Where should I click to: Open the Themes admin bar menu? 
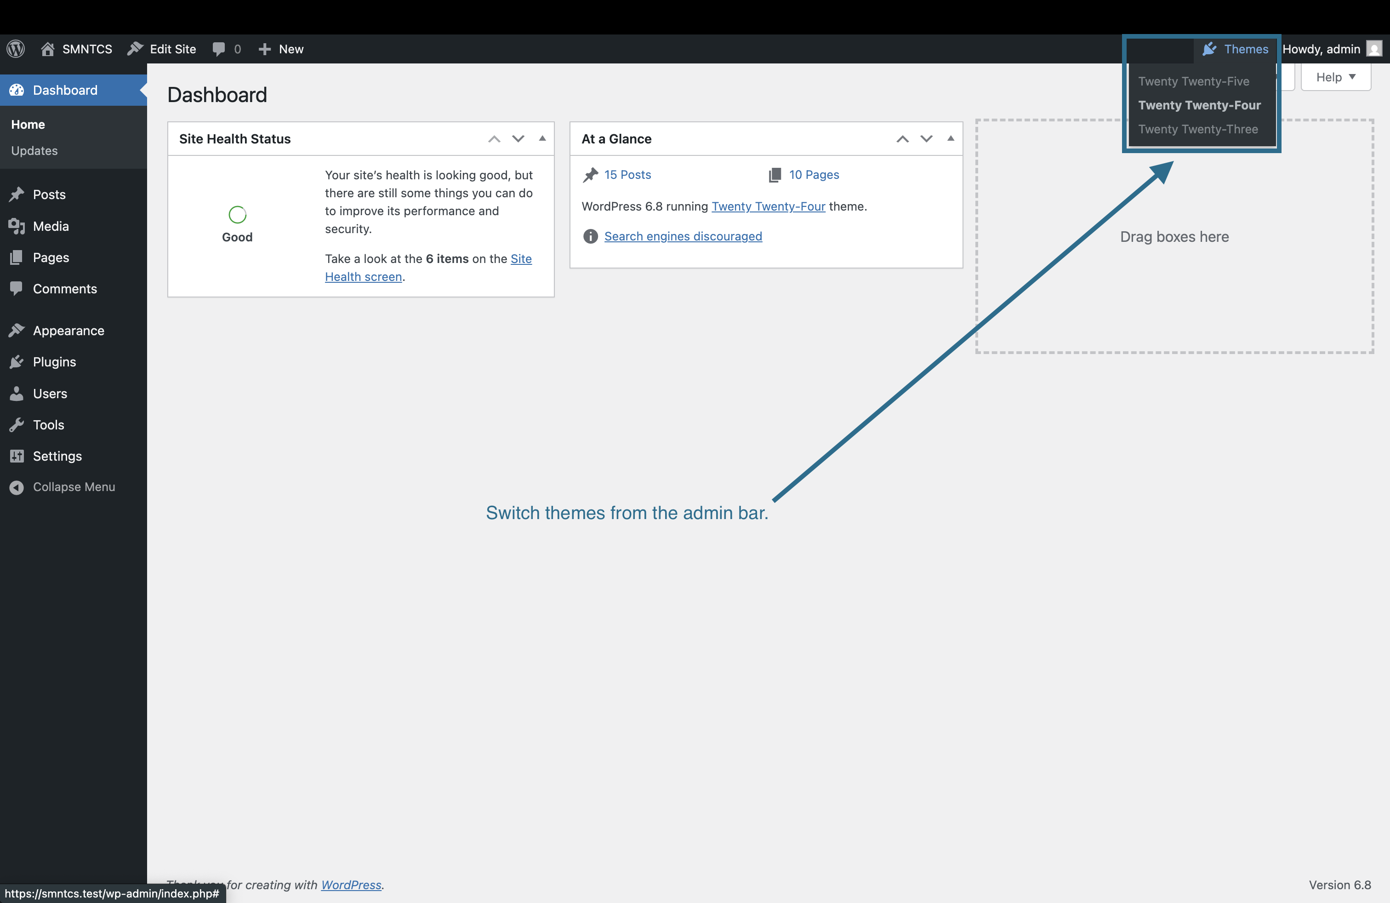pyautogui.click(x=1235, y=49)
